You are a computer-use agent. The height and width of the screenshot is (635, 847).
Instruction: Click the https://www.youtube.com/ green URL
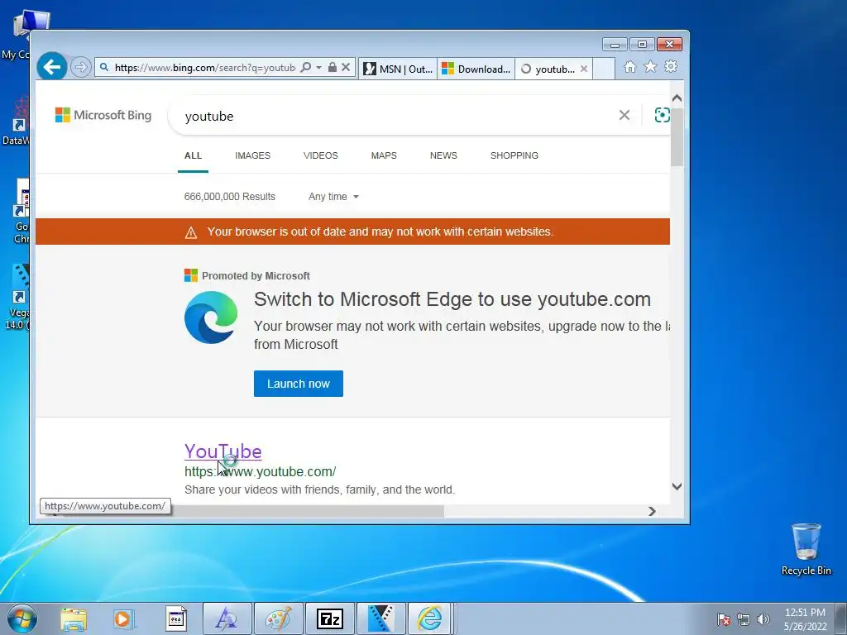click(x=261, y=471)
